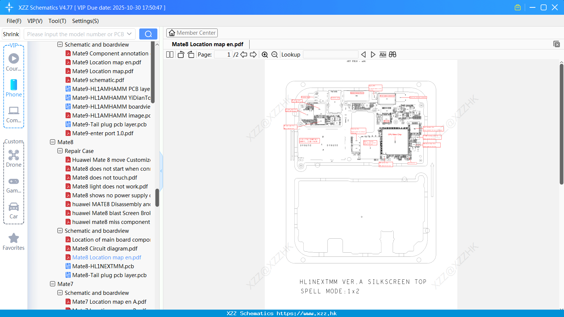Screen dimensions: 564x317
Task: Open the VIP(V) menu
Action: pos(35,21)
